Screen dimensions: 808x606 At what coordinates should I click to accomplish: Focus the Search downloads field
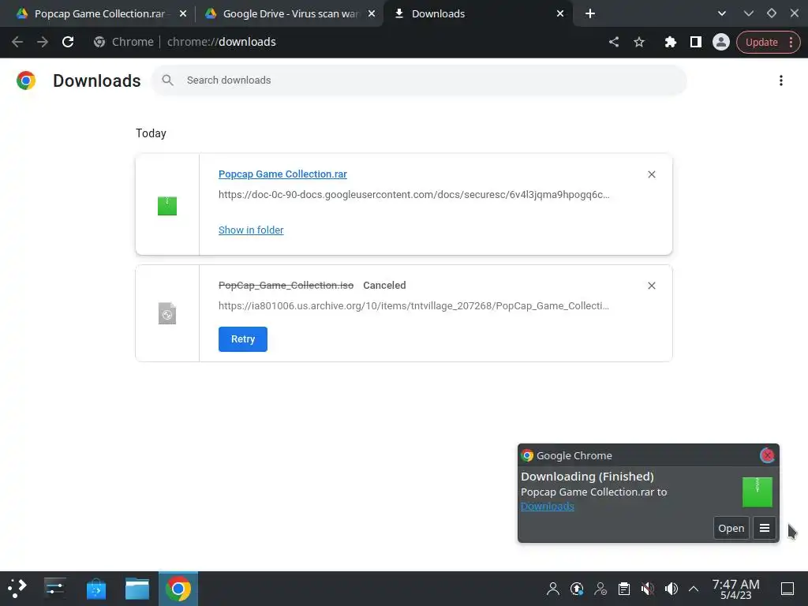point(420,80)
